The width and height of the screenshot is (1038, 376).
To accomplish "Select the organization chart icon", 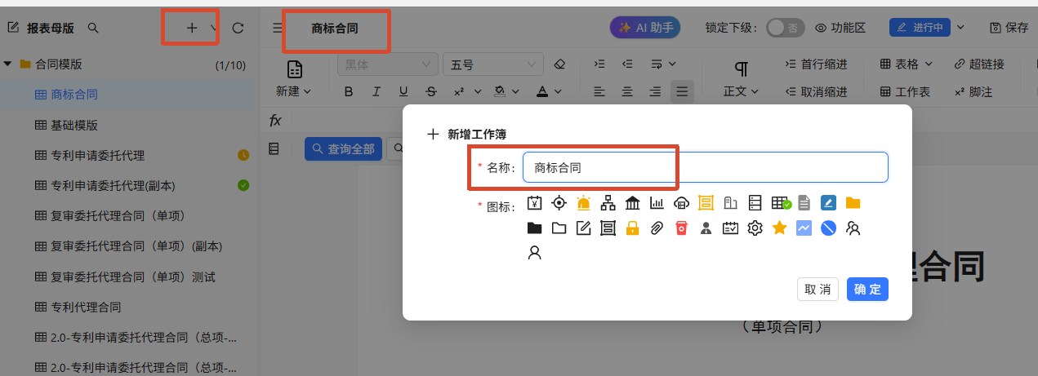I will point(608,203).
